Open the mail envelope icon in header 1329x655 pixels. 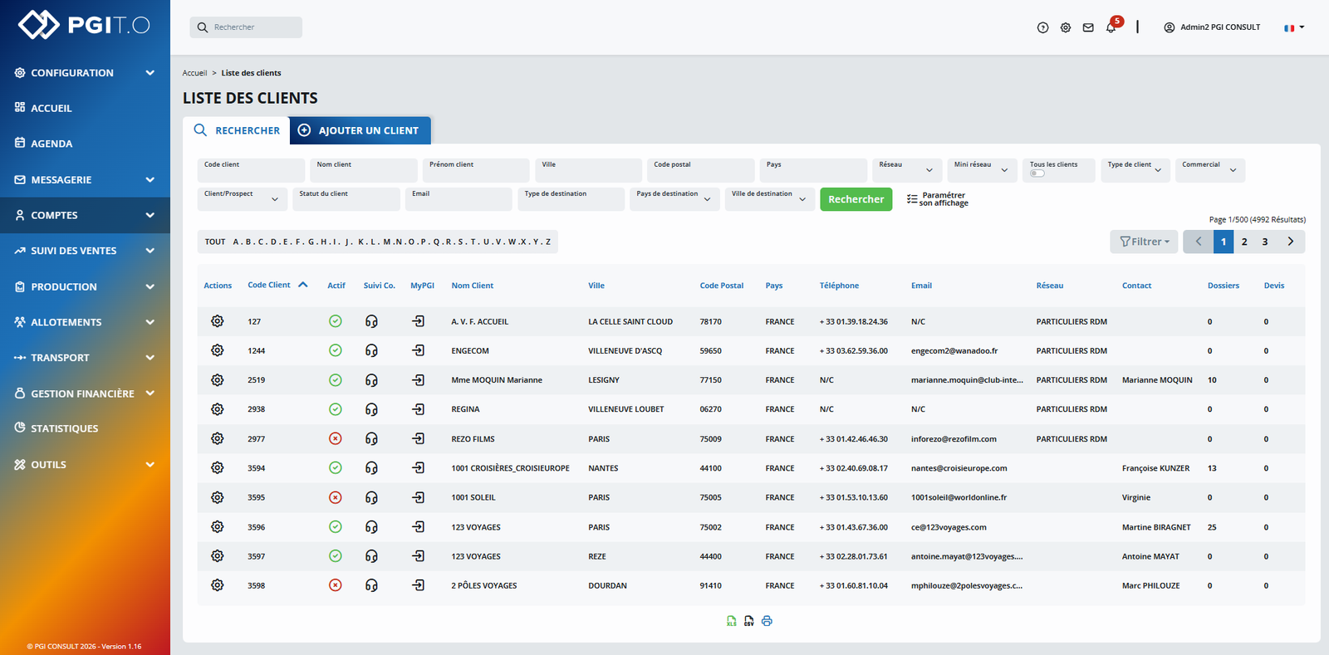point(1088,27)
